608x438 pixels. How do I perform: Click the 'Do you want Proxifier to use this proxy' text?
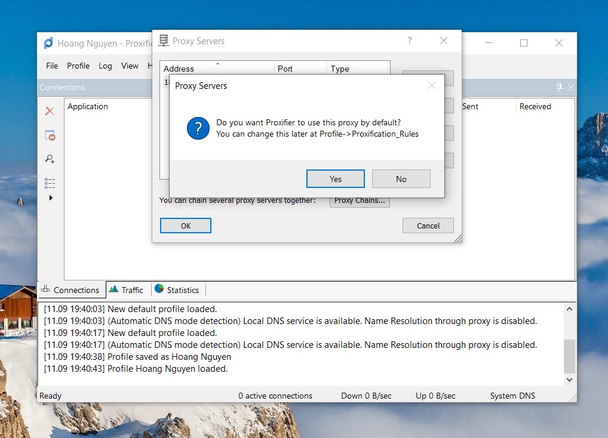[308, 123]
